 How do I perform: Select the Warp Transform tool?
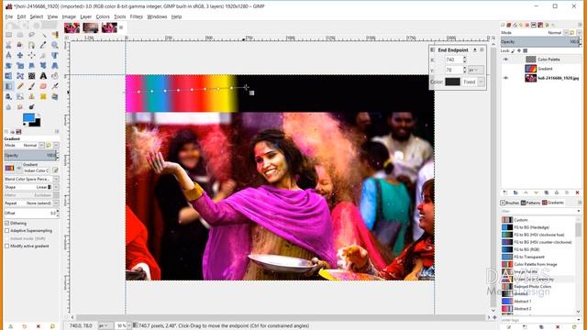[x=31, y=76]
